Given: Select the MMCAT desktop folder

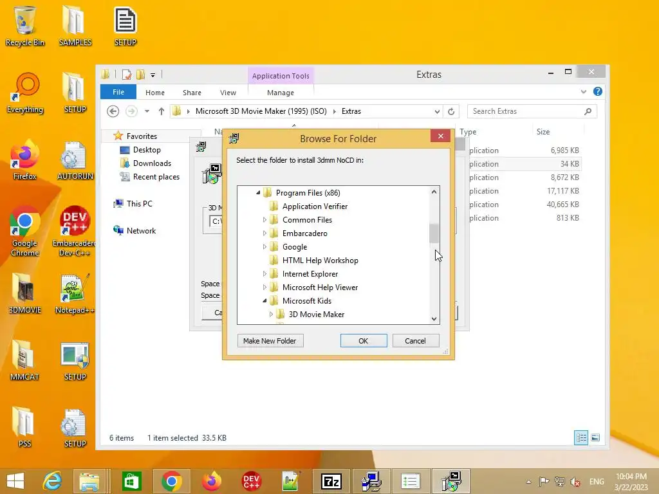Looking at the screenshot, I should pyautogui.click(x=25, y=360).
